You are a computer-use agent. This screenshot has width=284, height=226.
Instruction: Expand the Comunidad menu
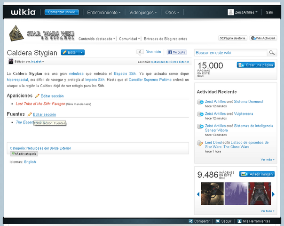[x=129, y=39]
